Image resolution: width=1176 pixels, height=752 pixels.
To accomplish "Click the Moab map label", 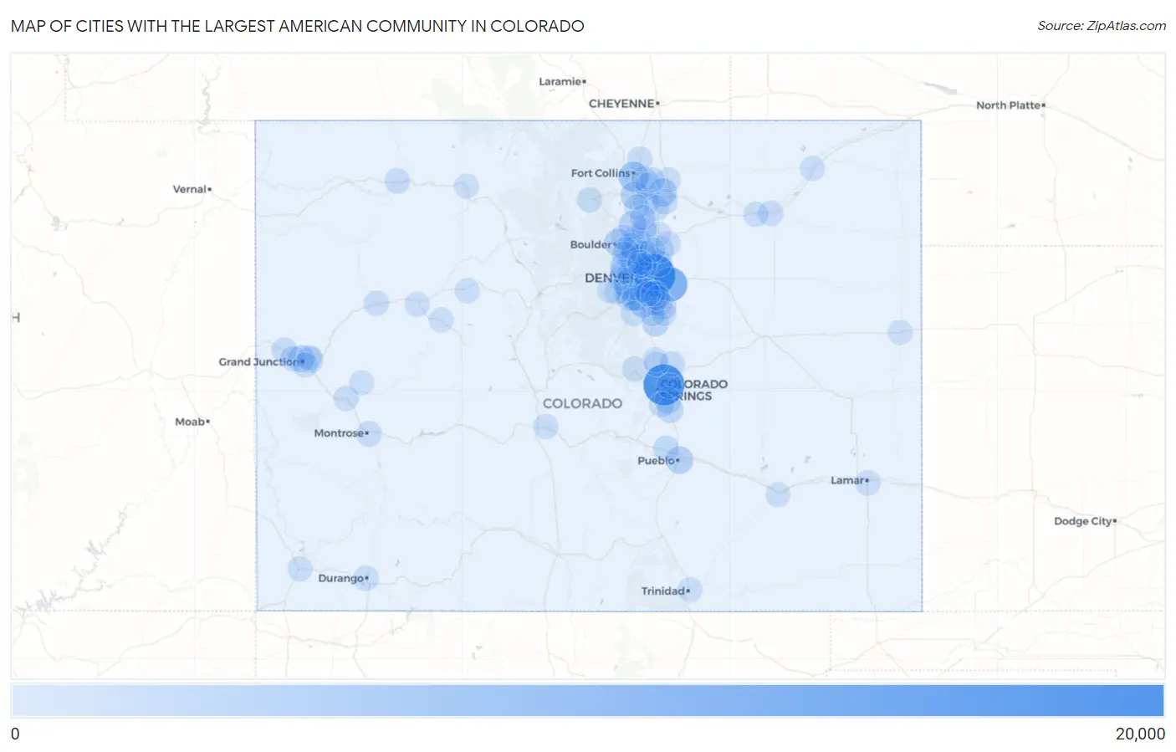I will pyautogui.click(x=192, y=422).
